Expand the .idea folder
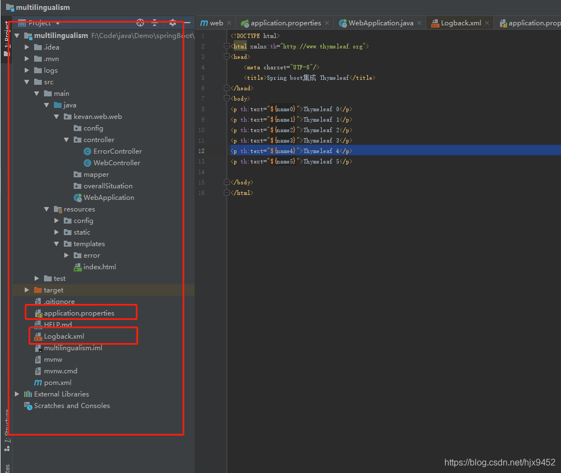561x473 pixels. (27, 47)
